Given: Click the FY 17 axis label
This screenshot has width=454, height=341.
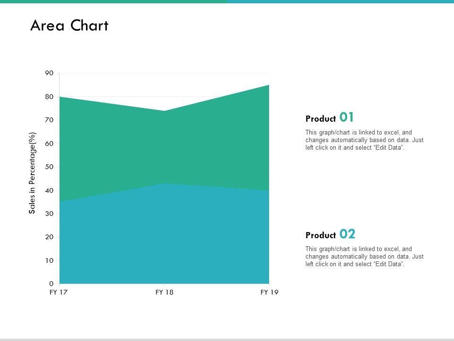Looking at the screenshot, I should (58, 292).
